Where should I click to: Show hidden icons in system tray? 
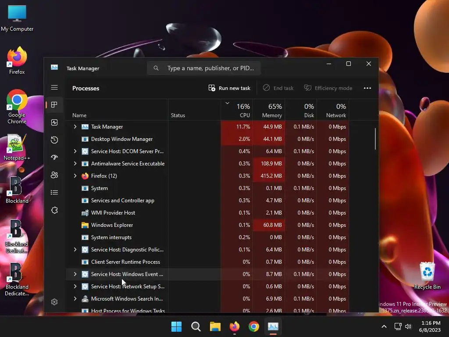click(x=384, y=326)
